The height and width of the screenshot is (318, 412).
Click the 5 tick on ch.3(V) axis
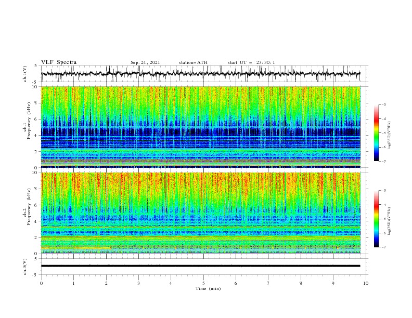[36, 258]
